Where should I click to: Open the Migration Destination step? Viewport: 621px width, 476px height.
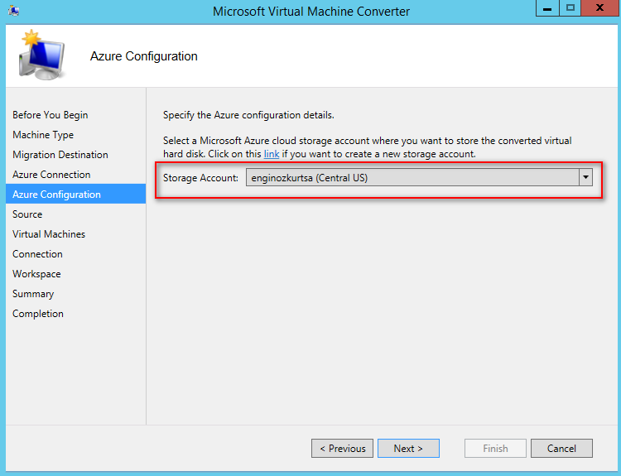[60, 155]
